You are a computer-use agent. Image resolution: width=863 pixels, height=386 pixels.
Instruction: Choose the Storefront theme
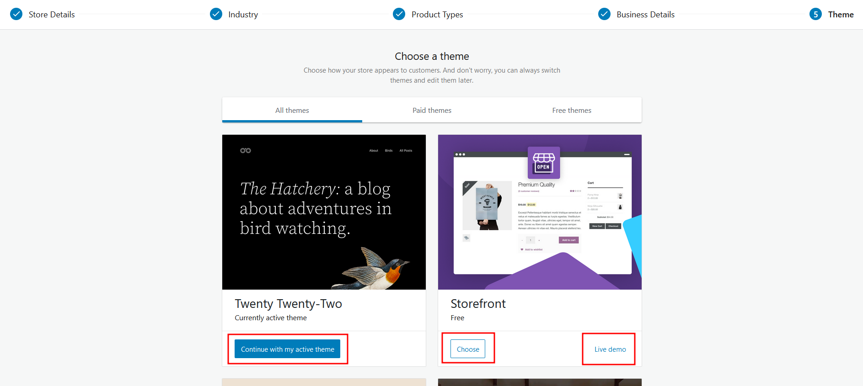[x=468, y=349]
